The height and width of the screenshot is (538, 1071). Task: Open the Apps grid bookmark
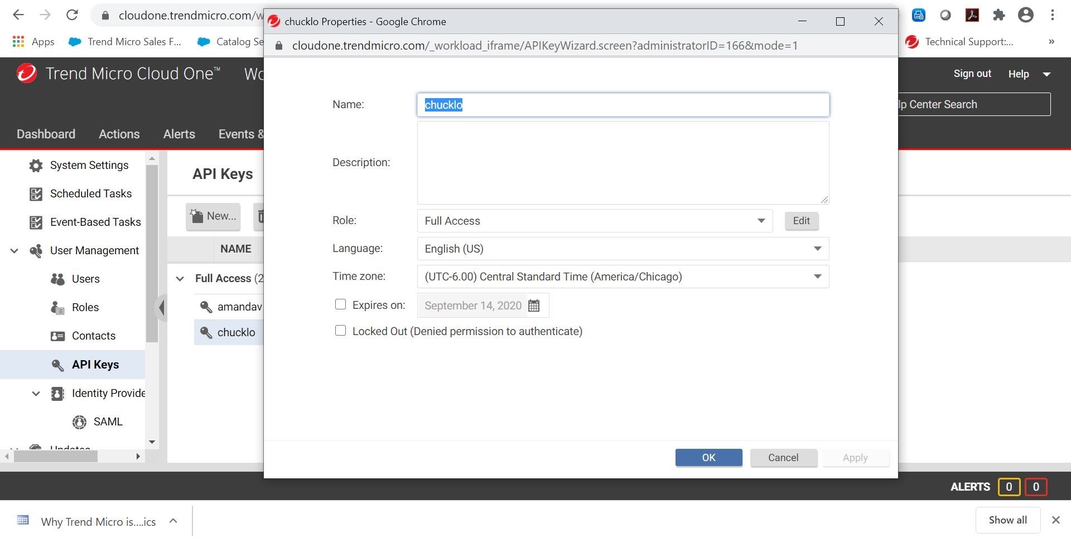(33, 41)
